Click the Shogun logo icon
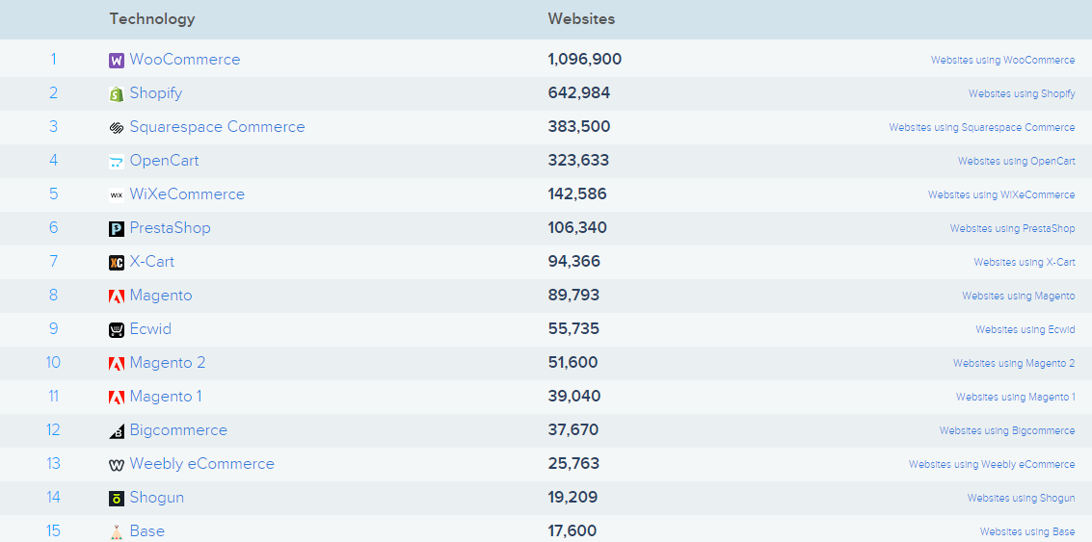 click(x=117, y=498)
